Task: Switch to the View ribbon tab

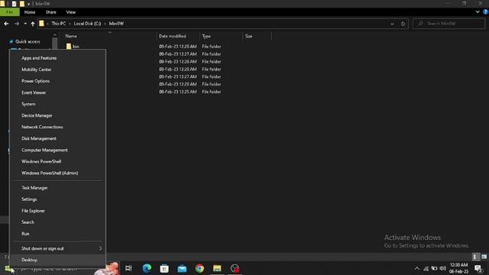Action: pos(71,12)
